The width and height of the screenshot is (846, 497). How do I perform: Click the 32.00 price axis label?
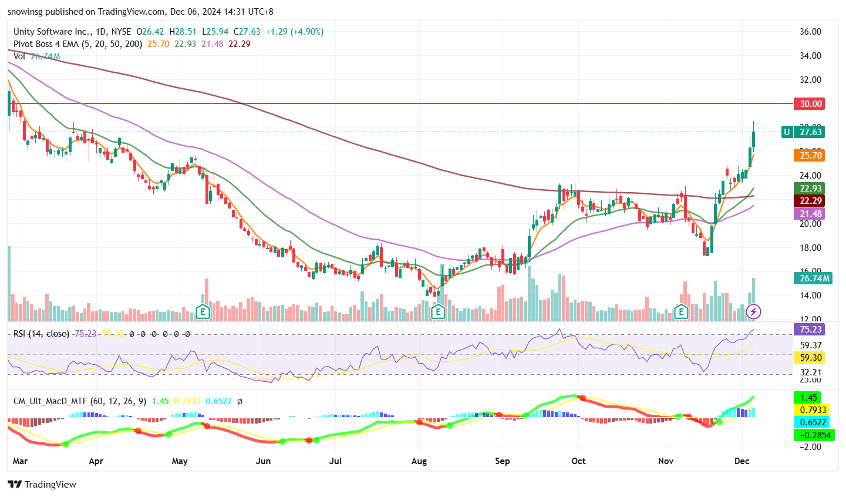coord(810,80)
